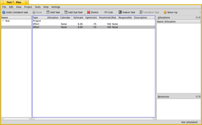Close the Resources docker panel
Screen dimensions: 202x125
tap(199, 97)
